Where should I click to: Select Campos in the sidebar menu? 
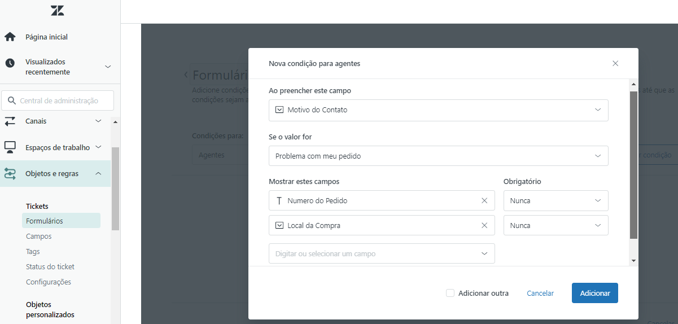point(39,237)
